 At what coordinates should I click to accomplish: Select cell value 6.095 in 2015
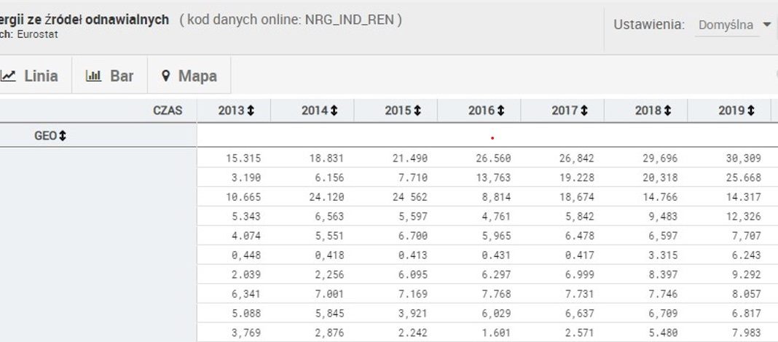point(413,274)
